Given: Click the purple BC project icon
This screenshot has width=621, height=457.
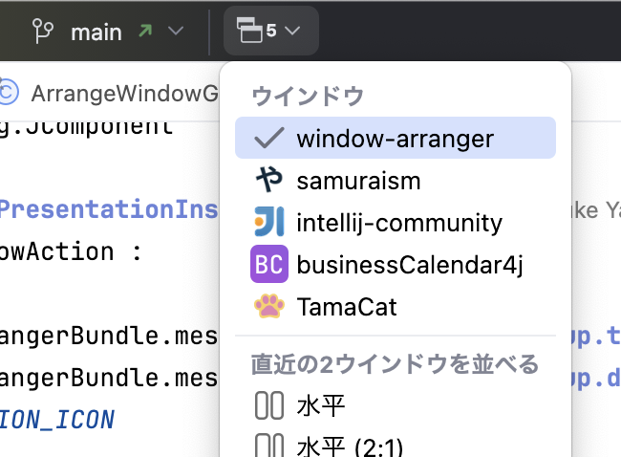Looking at the screenshot, I should [269, 264].
